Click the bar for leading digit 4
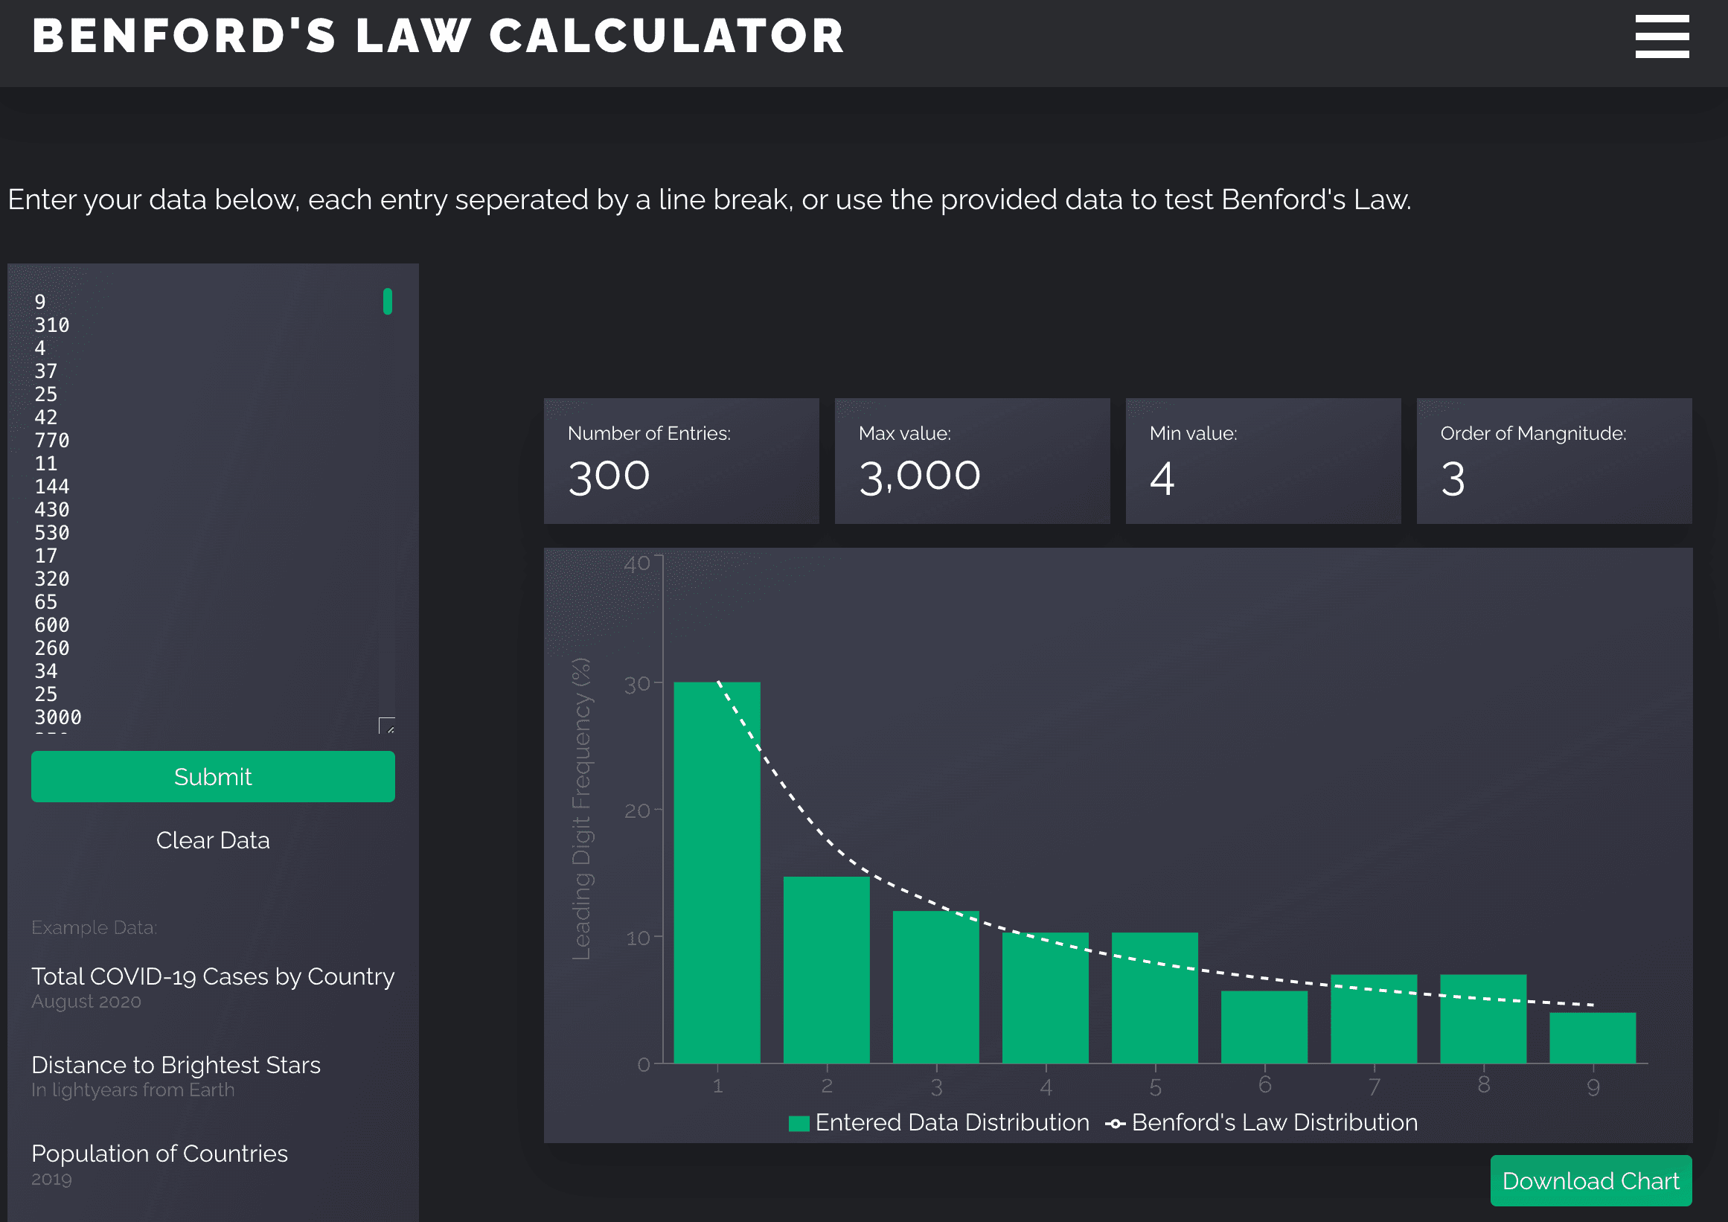Image resolution: width=1728 pixels, height=1222 pixels. [1046, 998]
